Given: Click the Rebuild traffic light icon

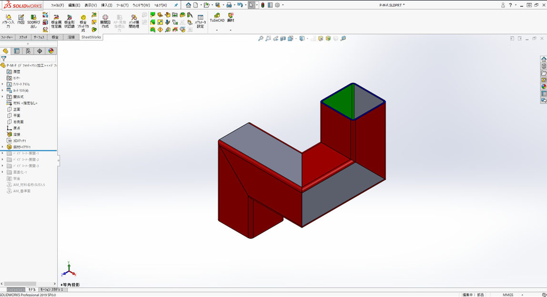Looking at the screenshot, I should pyautogui.click(x=263, y=5).
